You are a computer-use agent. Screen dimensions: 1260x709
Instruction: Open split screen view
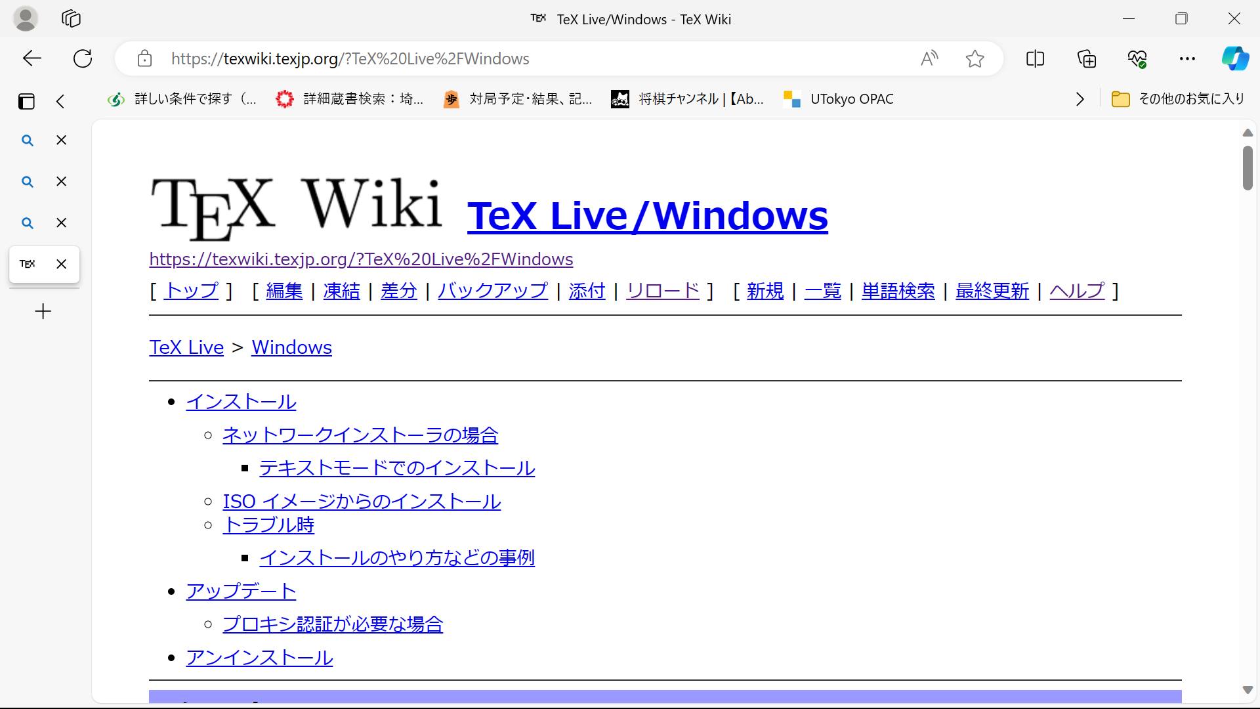point(1035,58)
